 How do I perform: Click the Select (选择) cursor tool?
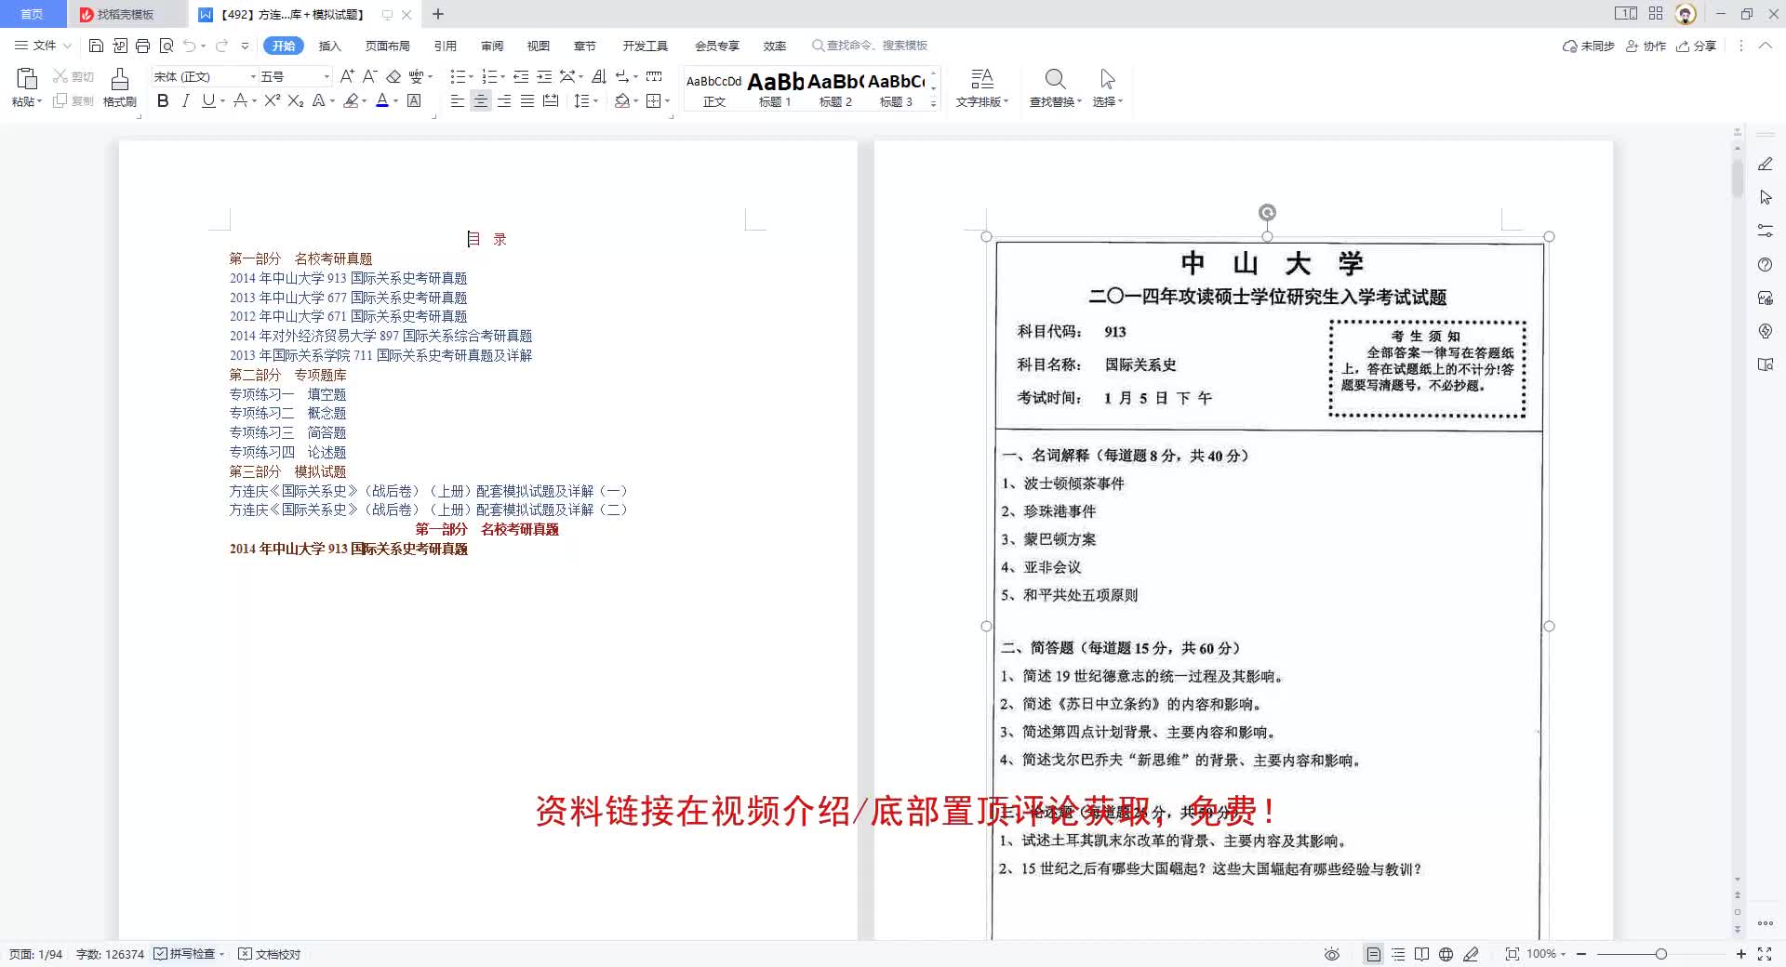(x=1107, y=87)
